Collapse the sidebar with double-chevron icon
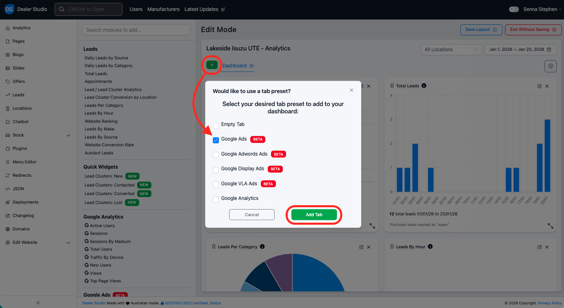This screenshot has width=564, height=308. 38,303
